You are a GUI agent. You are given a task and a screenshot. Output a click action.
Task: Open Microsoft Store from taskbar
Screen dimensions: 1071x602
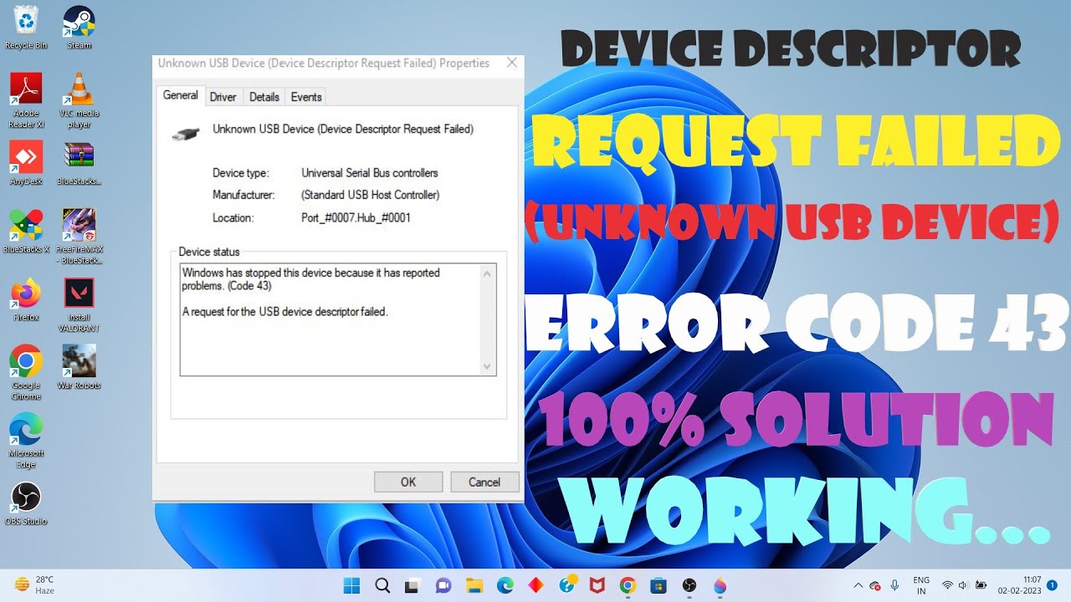tap(658, 586)
